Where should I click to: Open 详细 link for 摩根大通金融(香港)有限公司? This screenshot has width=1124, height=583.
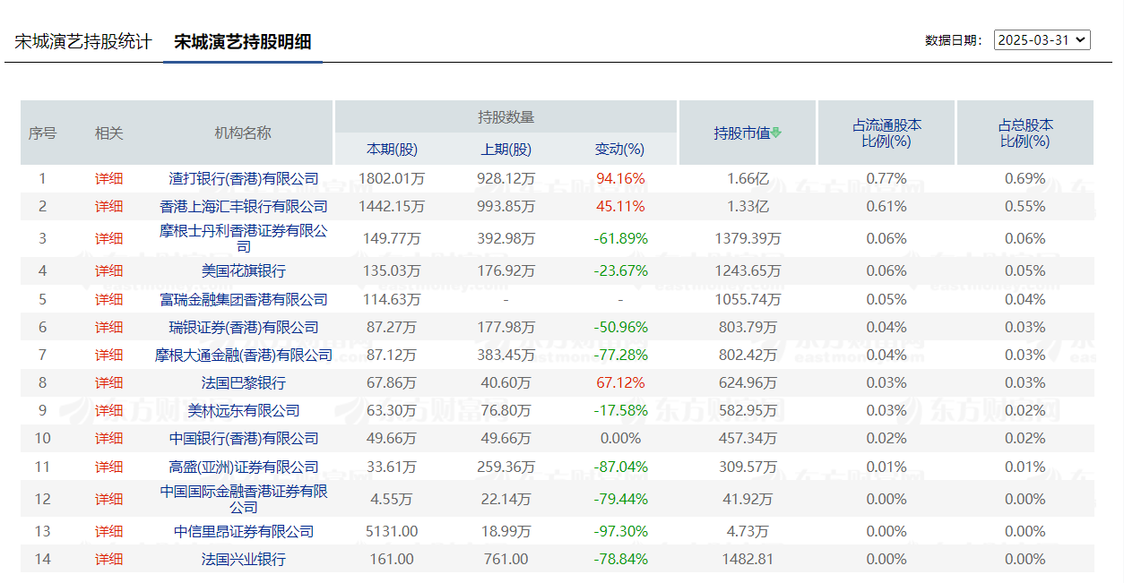109,355
